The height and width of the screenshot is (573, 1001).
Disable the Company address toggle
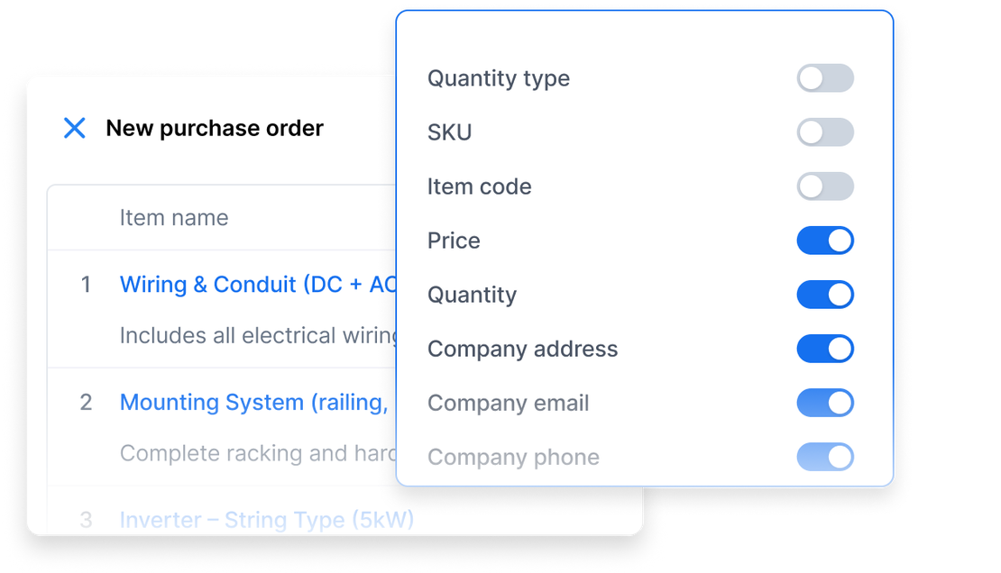point(824,349)
